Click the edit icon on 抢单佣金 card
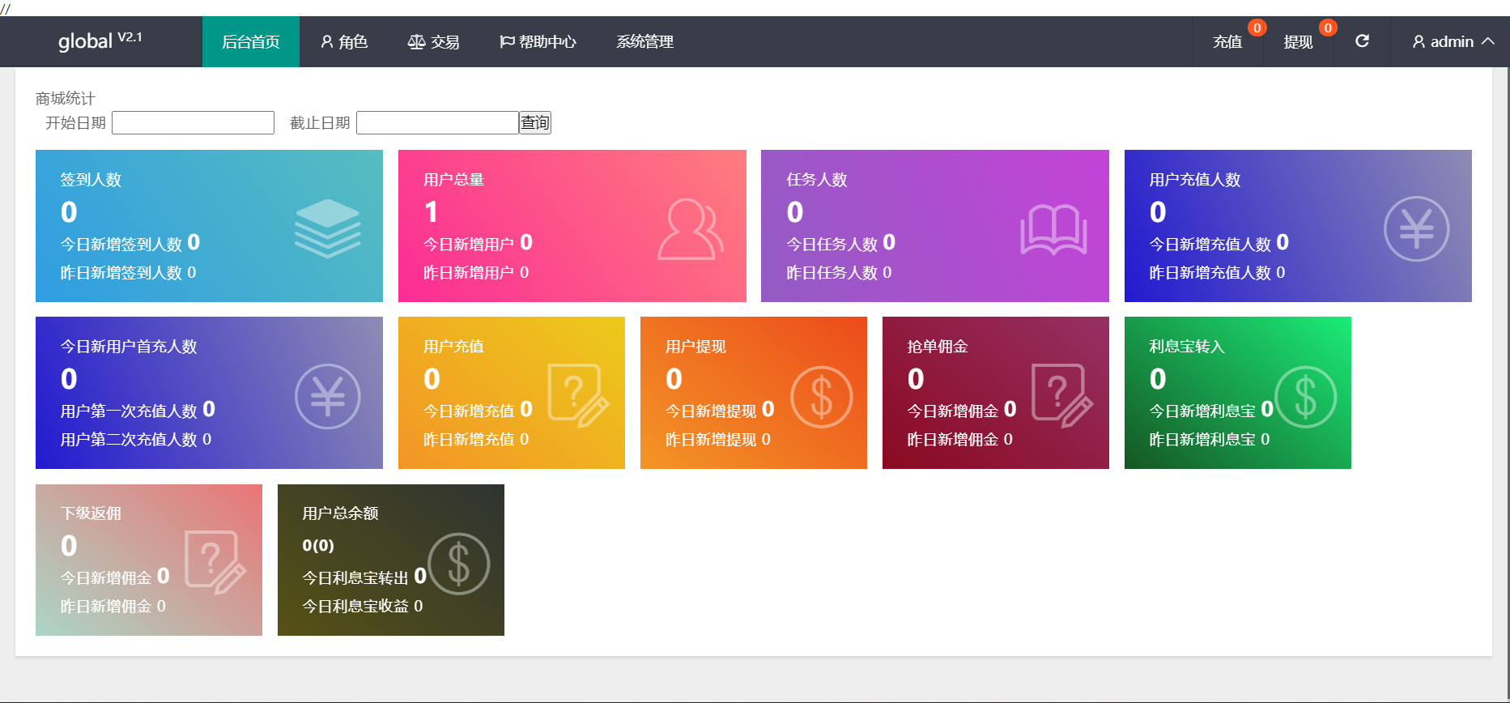 pos(1062,396)
